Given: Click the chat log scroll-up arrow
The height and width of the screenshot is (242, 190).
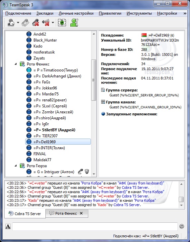Looking at the screenshot, I should tap(181, 184).
